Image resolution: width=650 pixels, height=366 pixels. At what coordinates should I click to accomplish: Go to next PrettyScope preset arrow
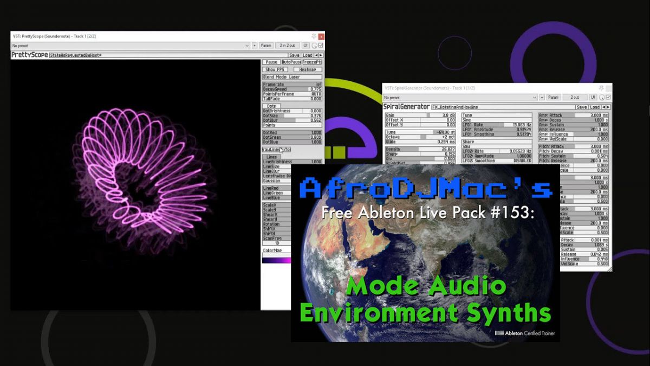pyautogui.click(x=321, y=55)
